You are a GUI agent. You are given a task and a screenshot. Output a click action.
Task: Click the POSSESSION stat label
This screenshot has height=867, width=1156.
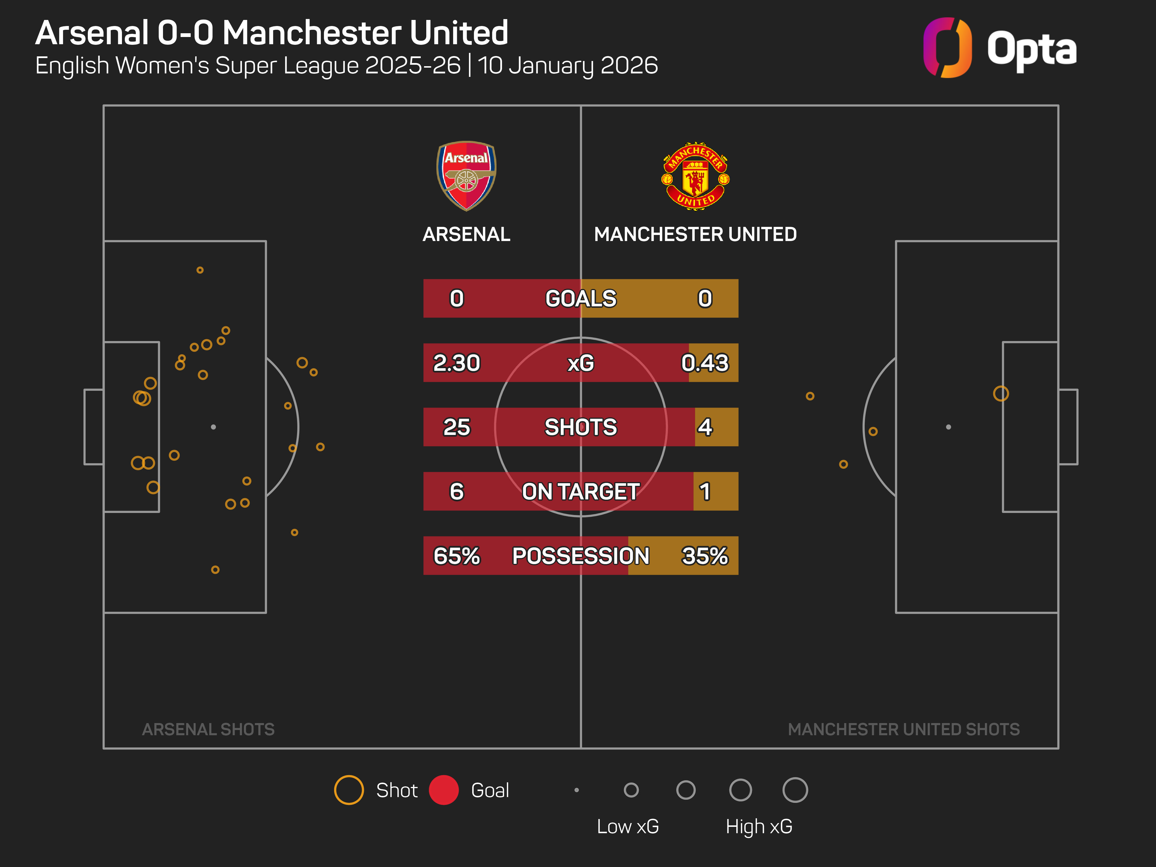[581, 555]
